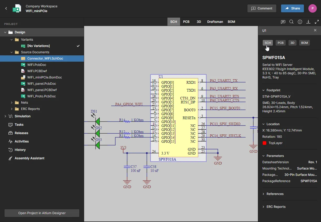The width and height of the screenshot is (321, 222).
Task: Switch to the Draftsman tab
Action: pyautogui.click(x=215, y=22)
